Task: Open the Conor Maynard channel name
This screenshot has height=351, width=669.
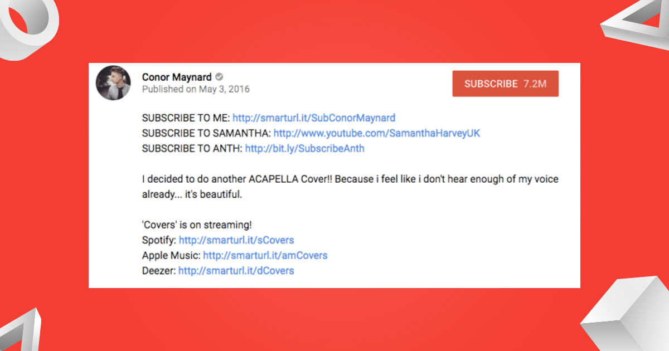Action: (x=177, y=77)
